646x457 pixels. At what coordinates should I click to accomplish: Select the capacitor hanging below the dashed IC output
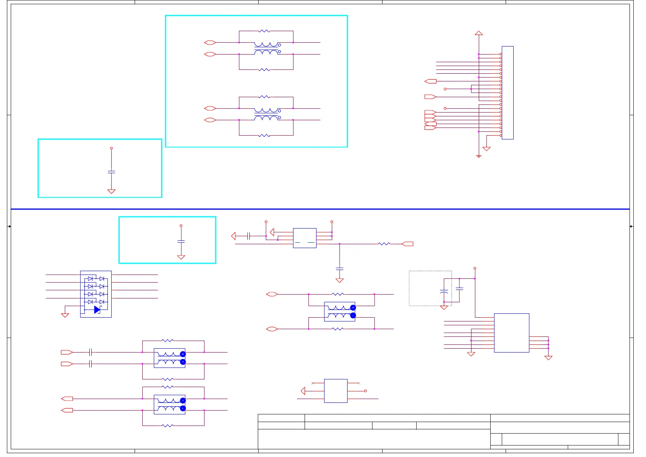[339, 268]
